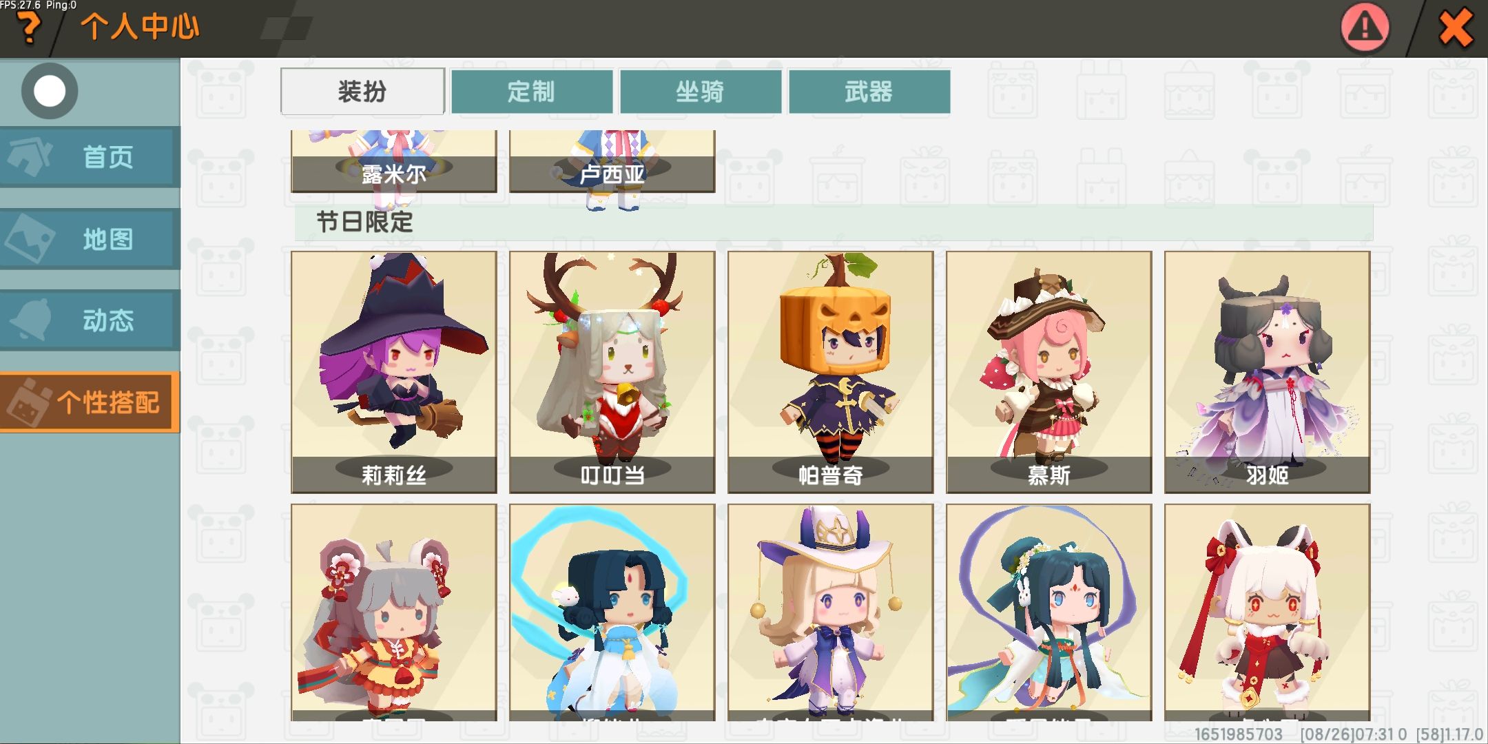Switch to the 武器 tab
Image resolution: width=1488 pixels, height=744 pixels.
pyautogui.click(x=869, y=91)
